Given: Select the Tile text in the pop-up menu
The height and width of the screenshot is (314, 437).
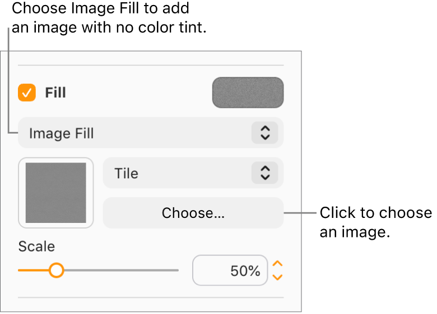Looking at the screenshot, I should [126, 173].
